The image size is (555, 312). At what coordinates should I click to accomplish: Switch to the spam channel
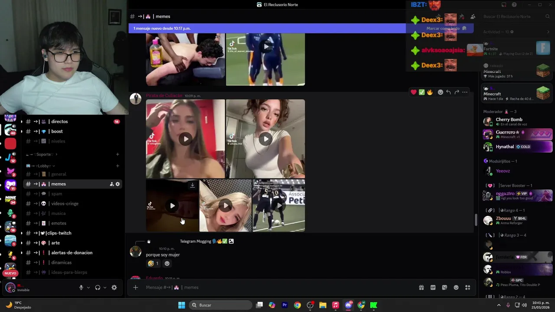(72, 194)
